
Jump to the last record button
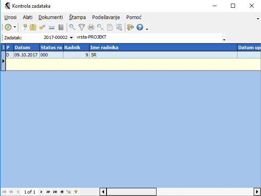[x=55, y=192]
